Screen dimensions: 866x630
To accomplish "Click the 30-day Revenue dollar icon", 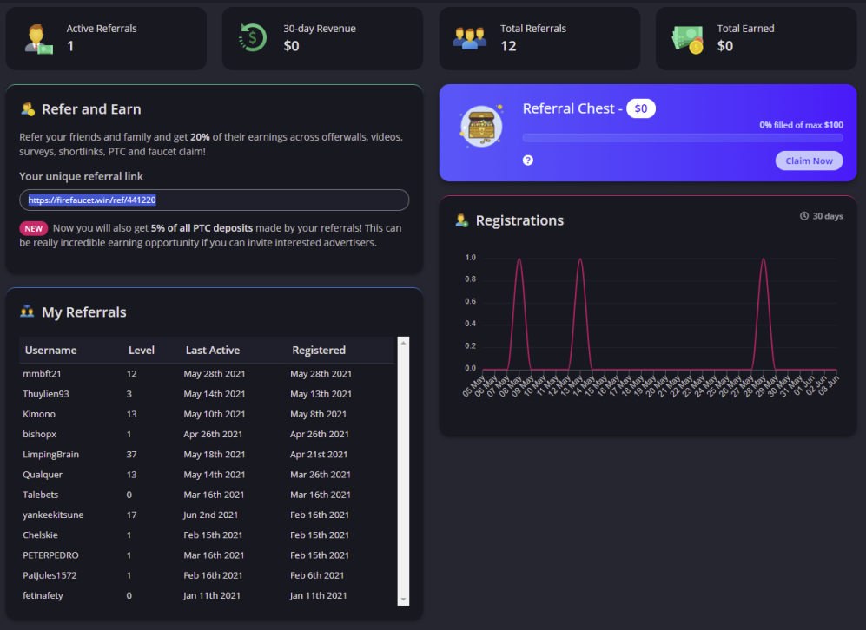I will tap(252, 37).
